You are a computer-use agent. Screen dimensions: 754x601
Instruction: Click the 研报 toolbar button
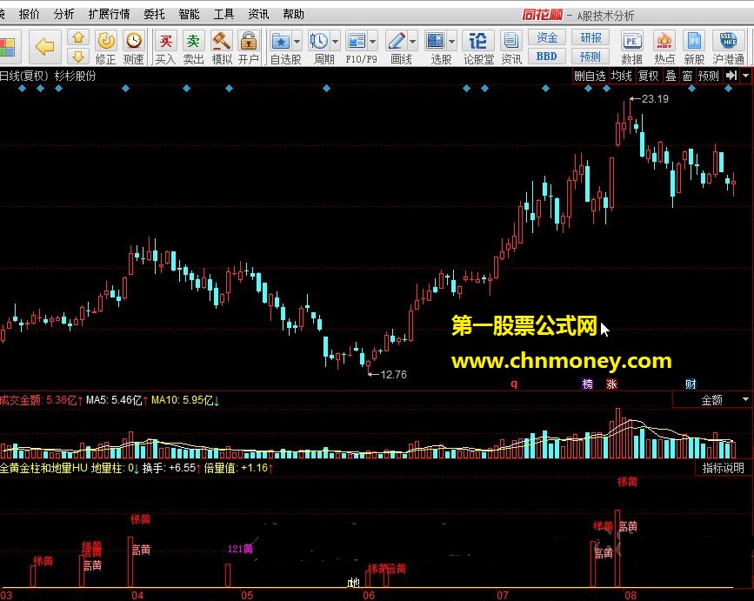pyautogui.click(x=591, y=37)
